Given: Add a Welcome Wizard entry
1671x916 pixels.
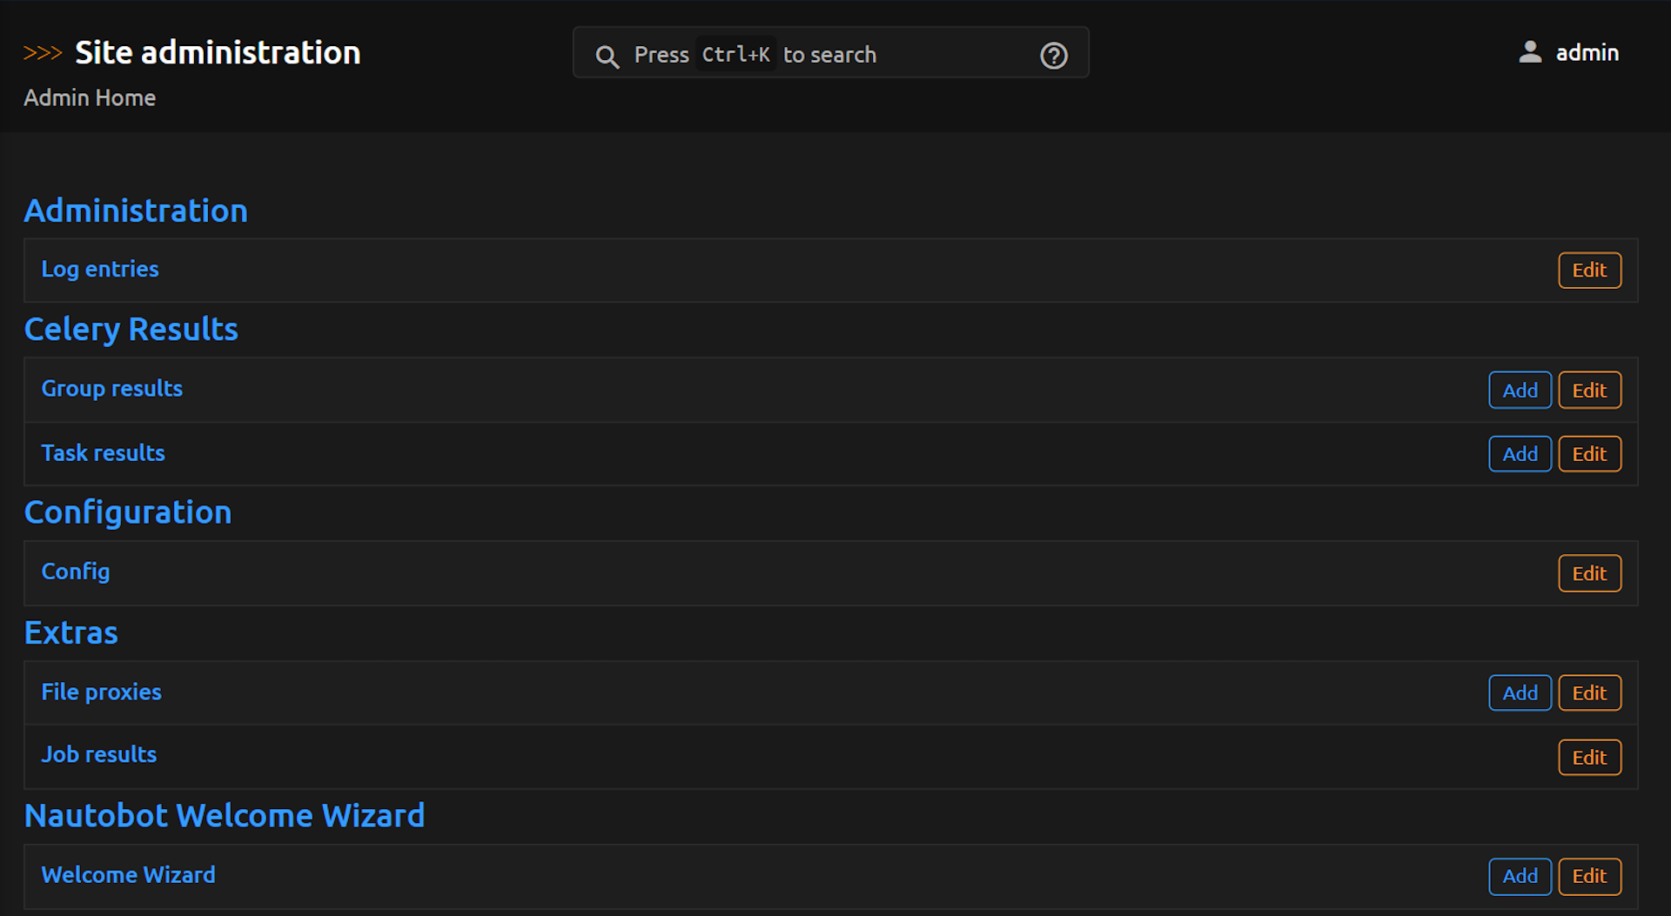Looking at the screenshot, I should 1520,876.
